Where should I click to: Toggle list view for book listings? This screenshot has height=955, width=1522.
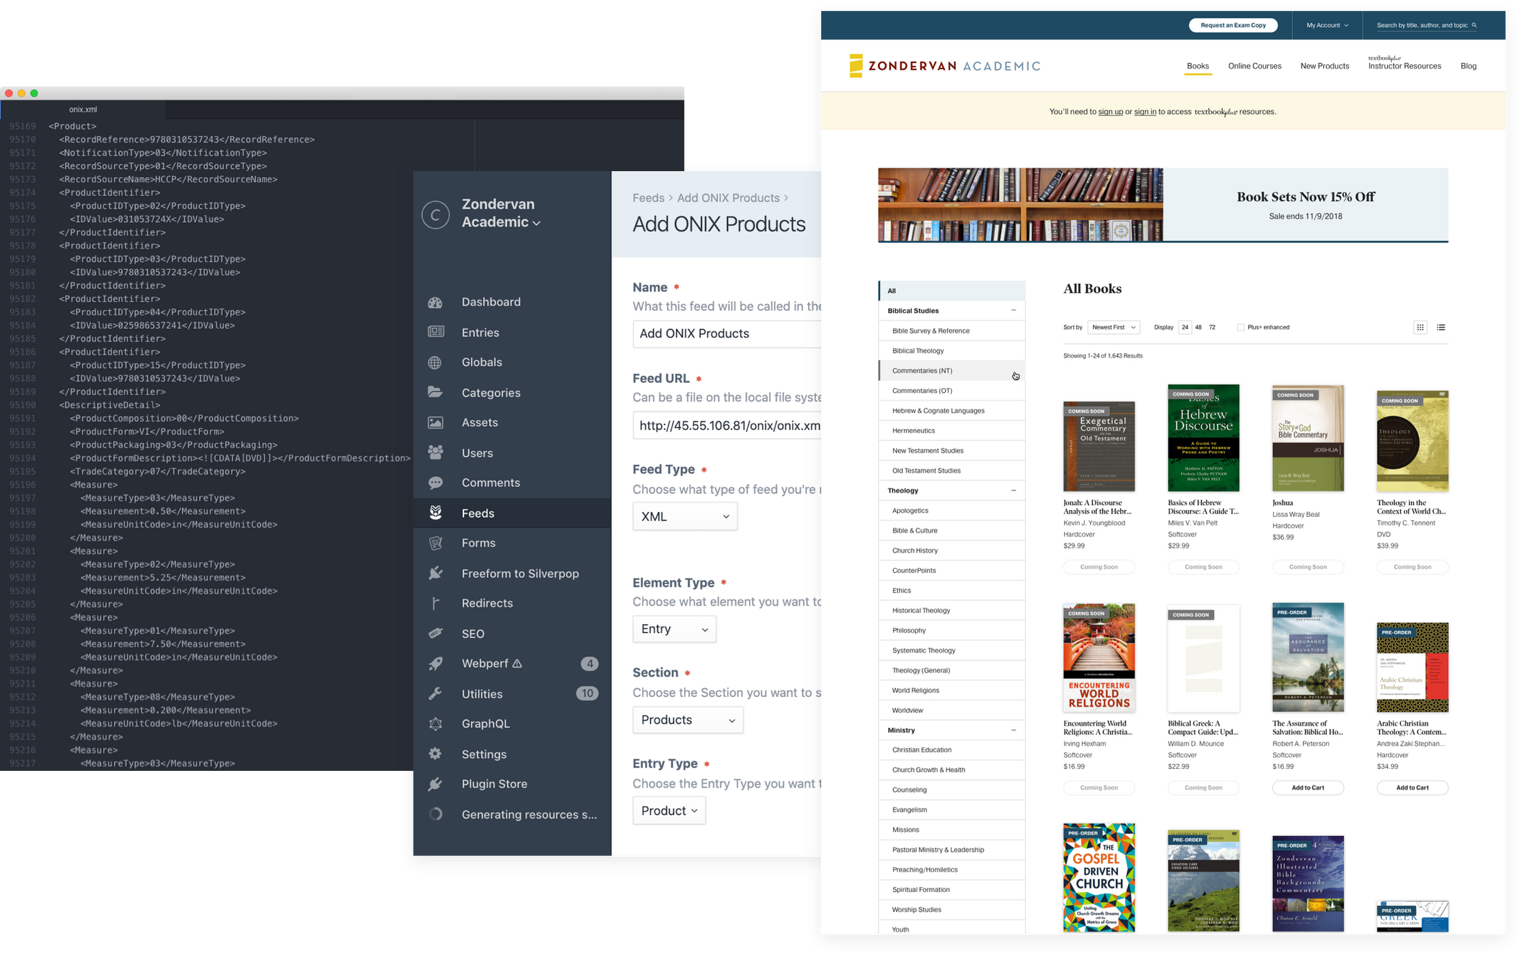1442,327
